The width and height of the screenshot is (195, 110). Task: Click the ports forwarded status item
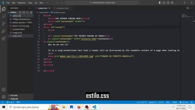pyautogui.click(x=19, y=102)
